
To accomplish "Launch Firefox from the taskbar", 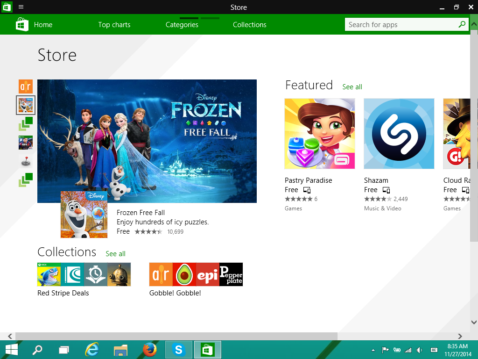I will pyautogui.click(x=150, y=350).
